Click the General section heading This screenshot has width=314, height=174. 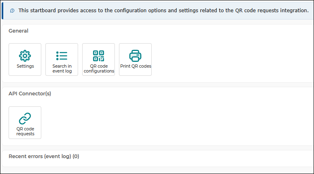(x=18, y=31)
